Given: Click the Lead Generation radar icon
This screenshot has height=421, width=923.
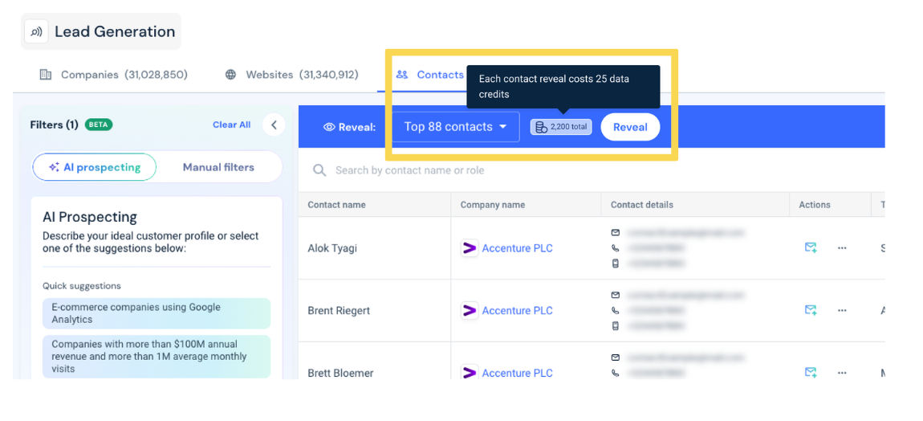Looking at the screenshot, I should click(36, 32).
